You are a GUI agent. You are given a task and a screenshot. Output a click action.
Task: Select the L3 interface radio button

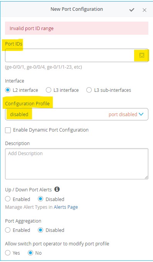point(49,90)
